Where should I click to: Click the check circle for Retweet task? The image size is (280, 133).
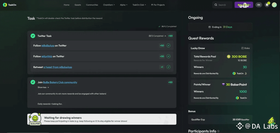coord(168,67)
